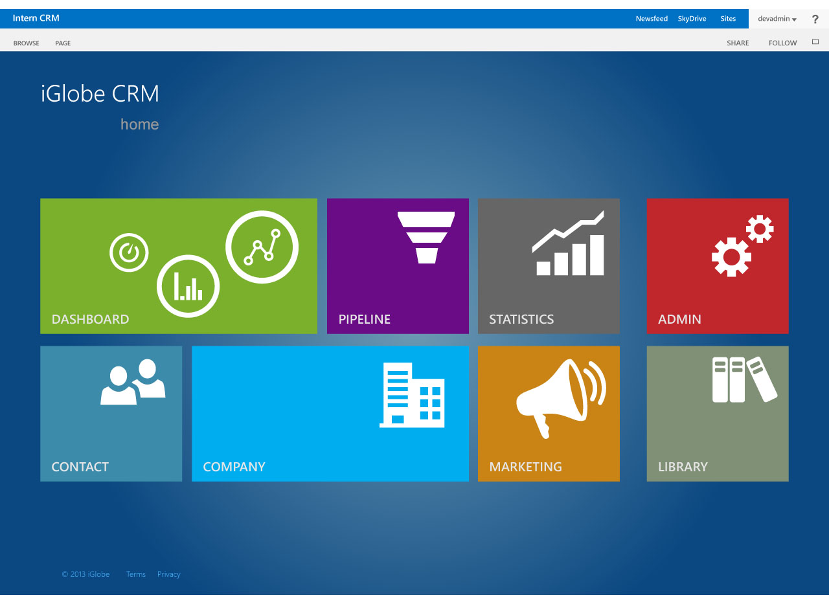Click the SHARE button
Image resolution: width=829 pixels, height=604 pixels.
(x=738, y=43)
